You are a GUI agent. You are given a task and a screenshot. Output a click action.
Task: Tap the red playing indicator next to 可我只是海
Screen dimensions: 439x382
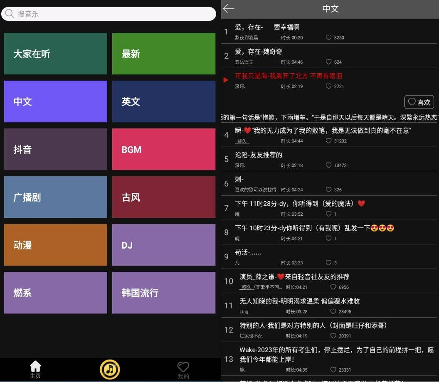pyautogui.click(x=226, y=80)
